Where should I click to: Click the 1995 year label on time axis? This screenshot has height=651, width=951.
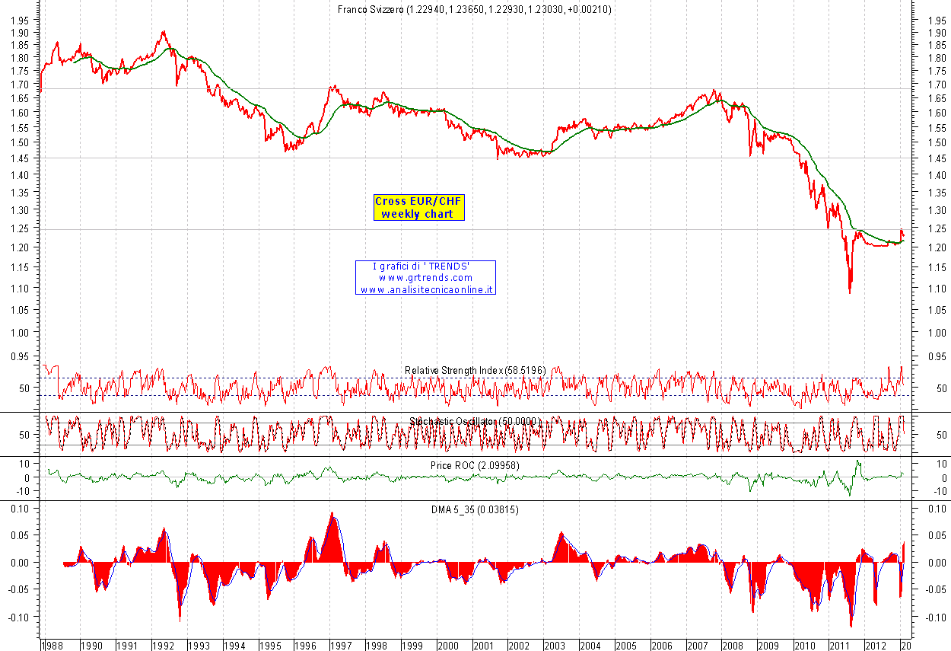click(271, 645)
